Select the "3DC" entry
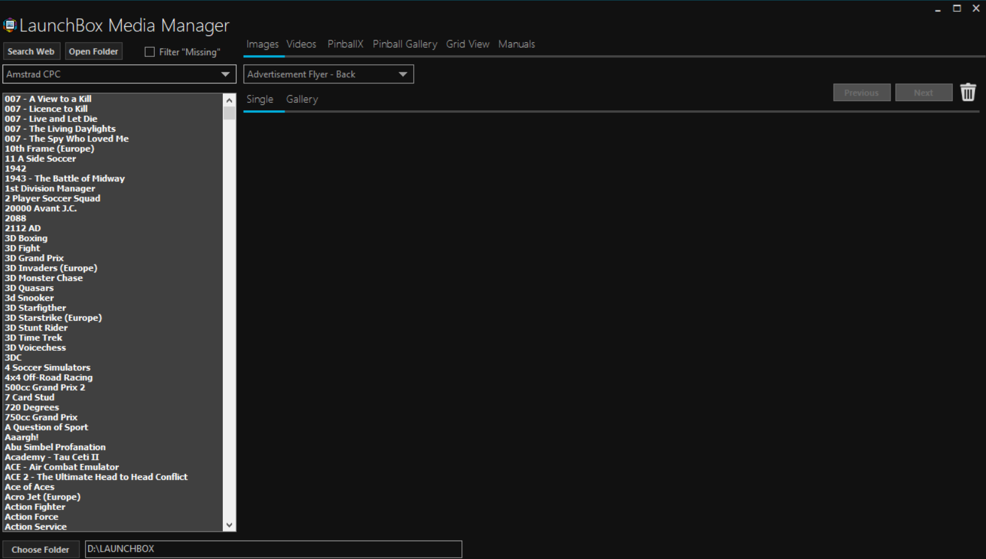986x559 pixels. click(13, 358)
